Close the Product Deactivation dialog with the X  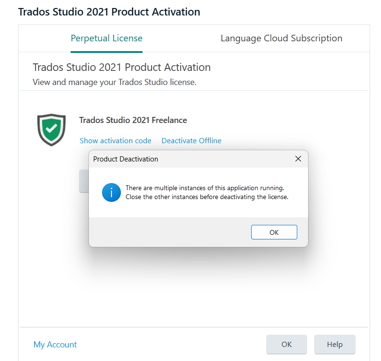298,159
